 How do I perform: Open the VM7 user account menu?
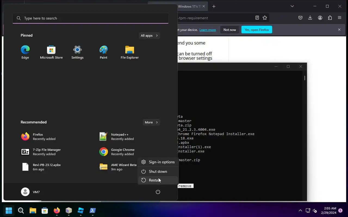30,192
